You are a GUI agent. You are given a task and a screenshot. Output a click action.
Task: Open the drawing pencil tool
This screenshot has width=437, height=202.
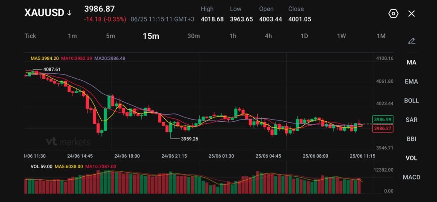pyautogui.click(x=411, y=41)
